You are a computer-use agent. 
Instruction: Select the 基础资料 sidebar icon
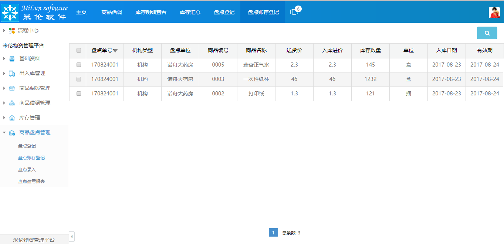pyautogui.click(x=11, y=58)
